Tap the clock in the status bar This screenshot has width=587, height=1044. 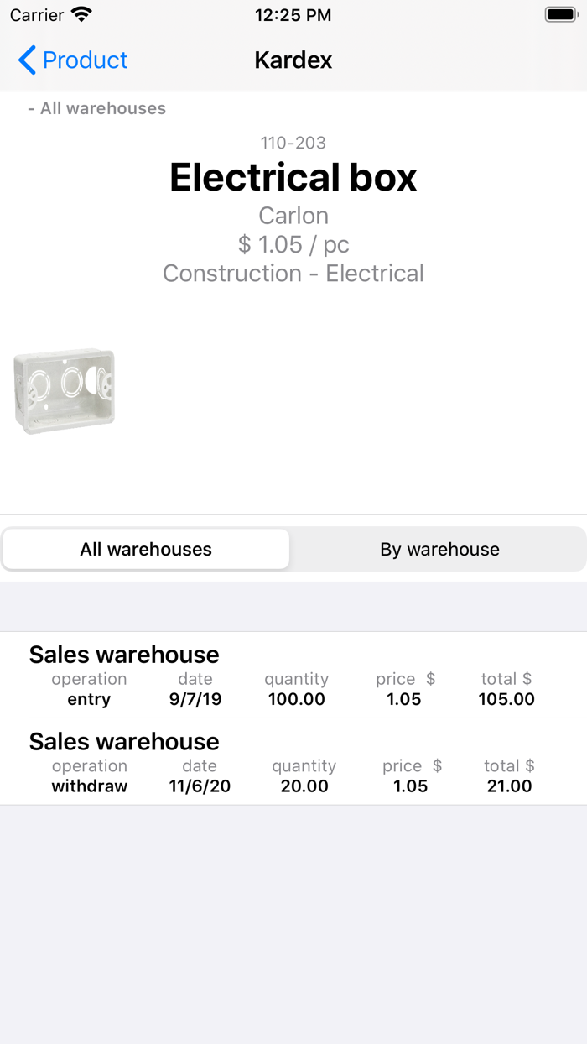point(293,15)
